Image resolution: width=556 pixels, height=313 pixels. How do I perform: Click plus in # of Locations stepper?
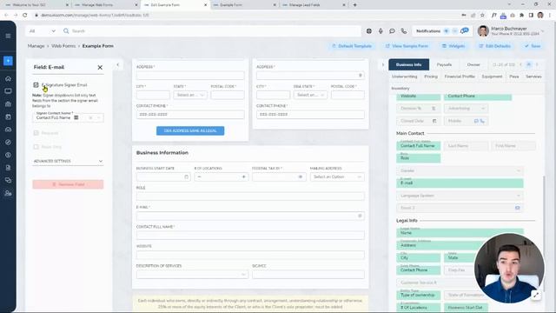(243, 176)
